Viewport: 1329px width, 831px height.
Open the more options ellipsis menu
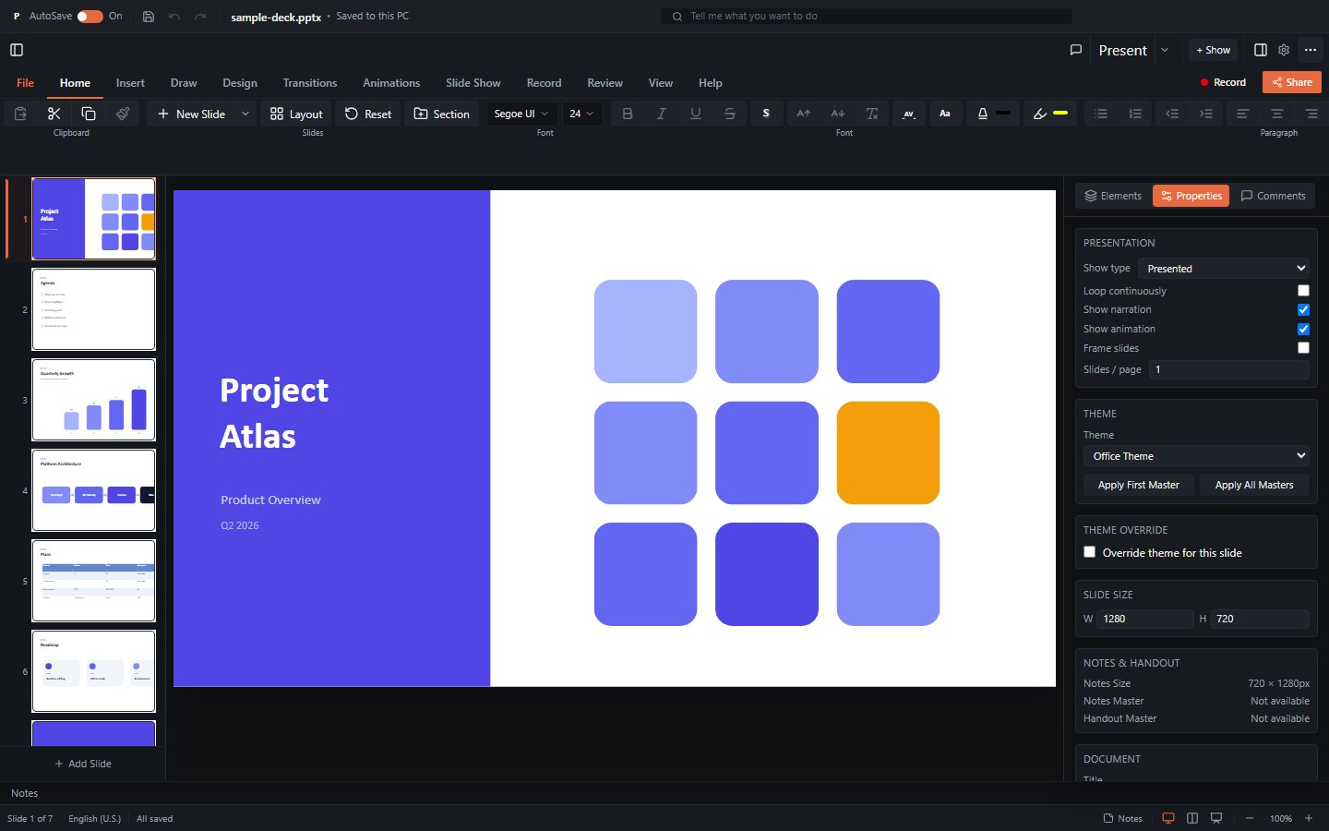(1311, 50)
